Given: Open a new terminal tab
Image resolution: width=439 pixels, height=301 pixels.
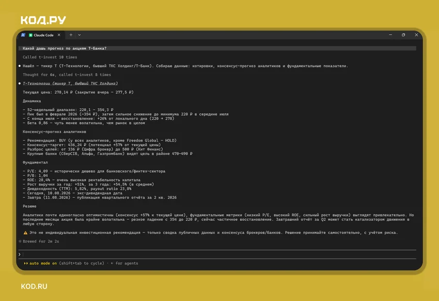Looking at the screenshot, I should (x=71, y=35).
